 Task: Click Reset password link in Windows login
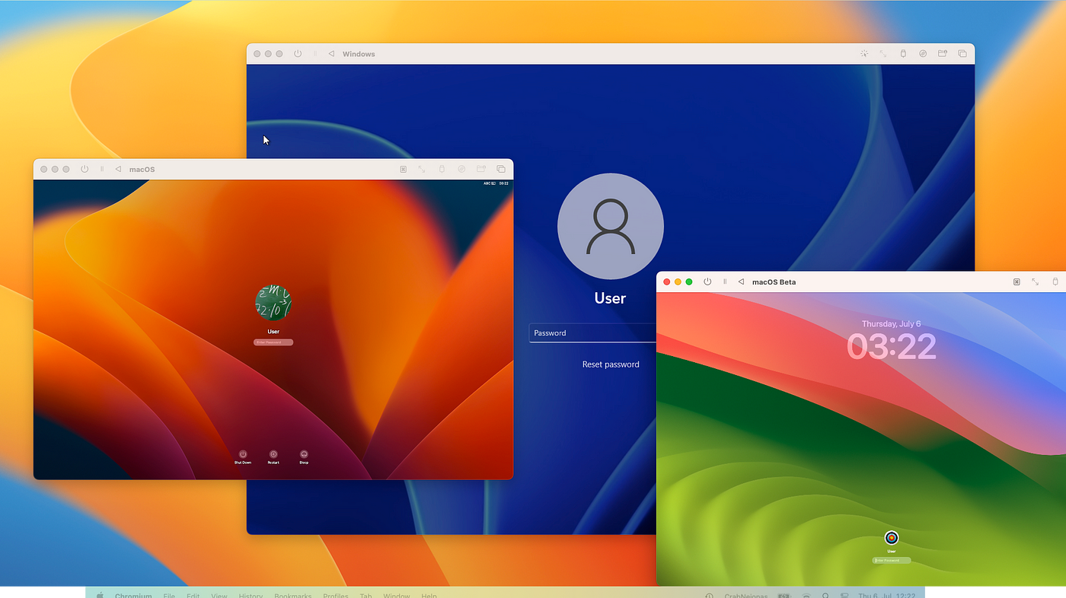pos(611,364)
